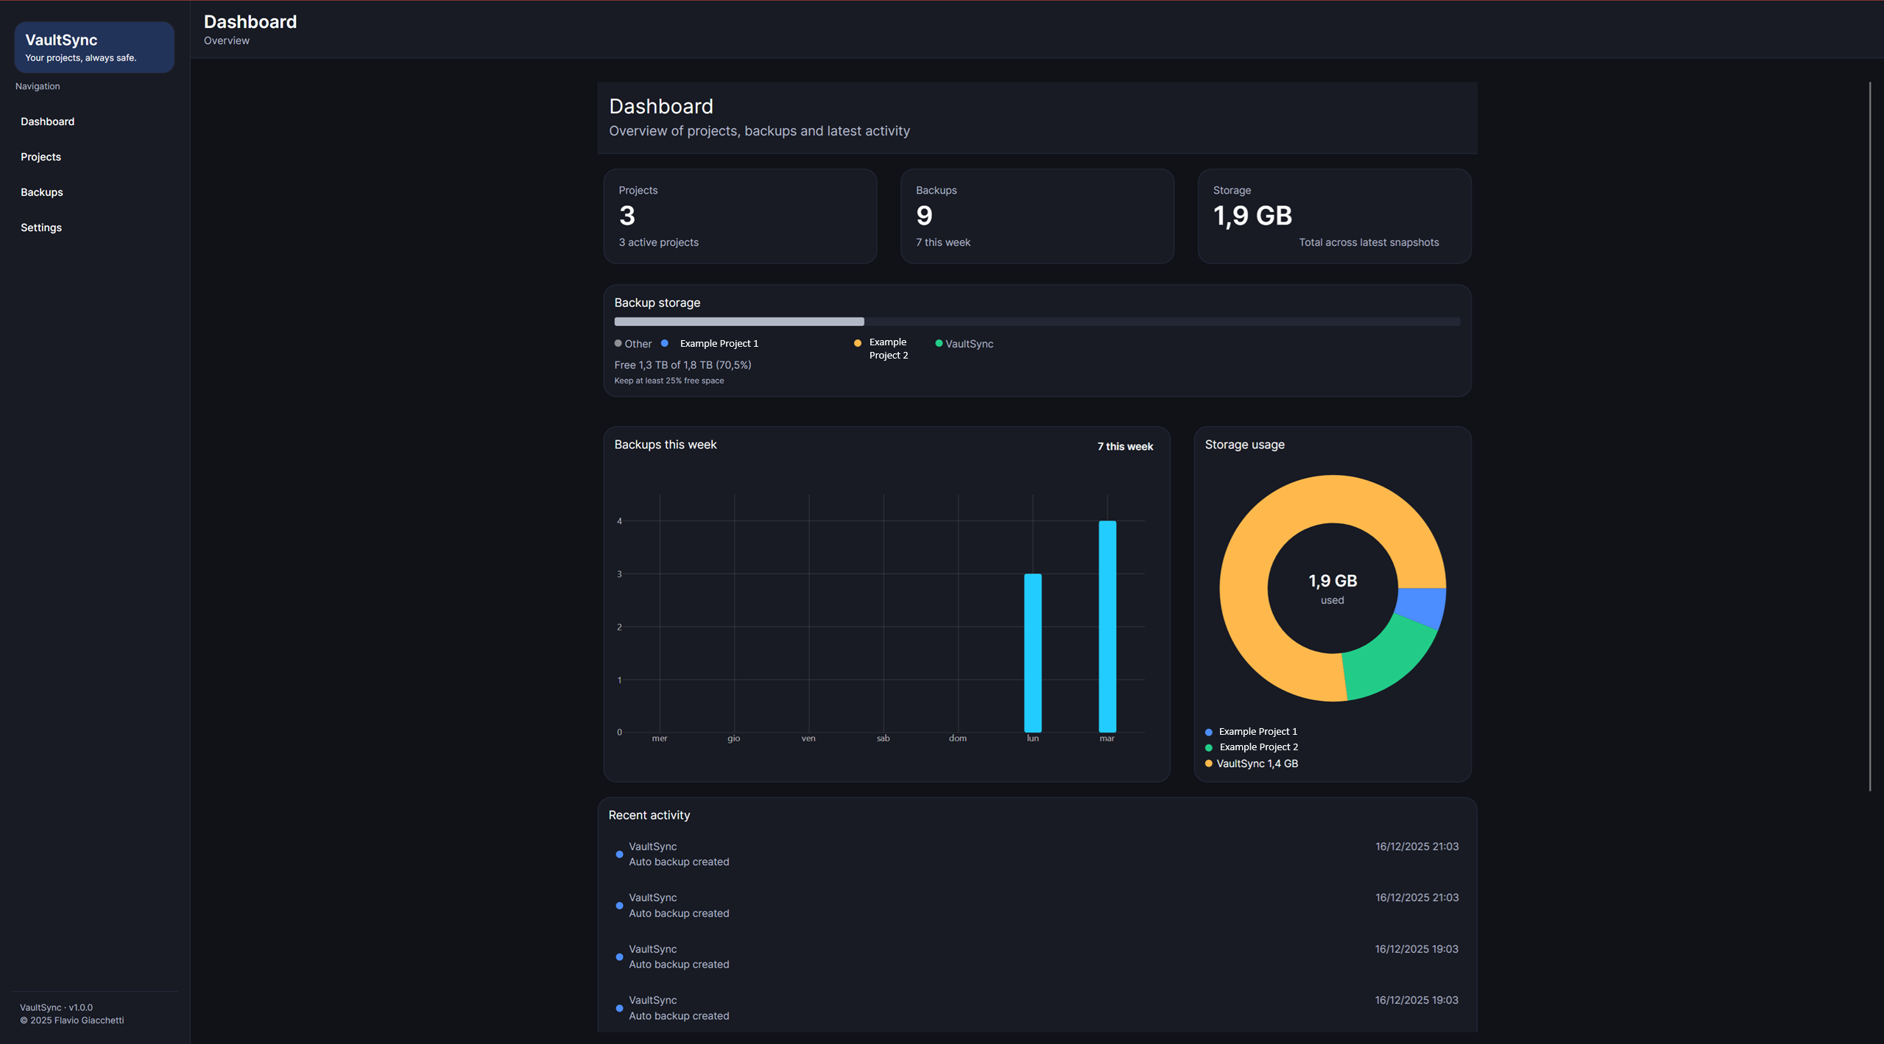Click the gray Other legend dot
The image size is (1884, 1044).
(x=618, y=343)
